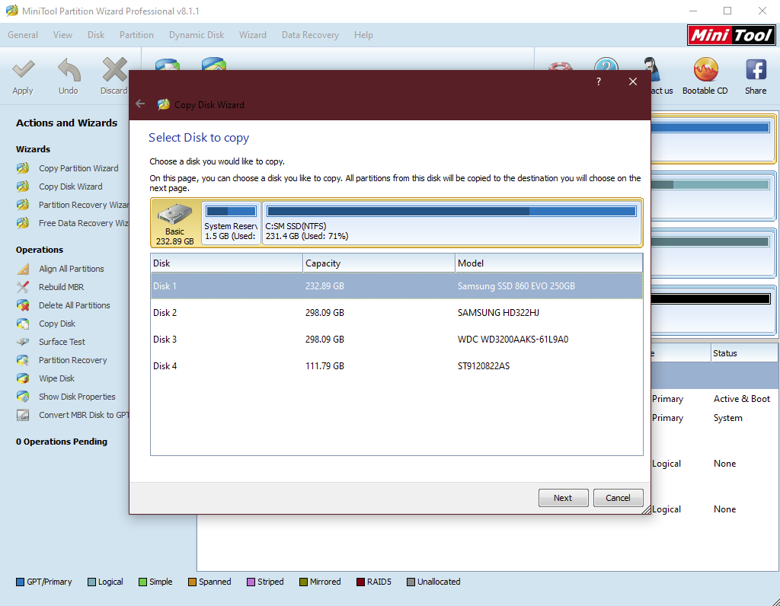Click the Rebuild MBR icon
This screenshot has width=780, height=606.
tap(23, 287)
